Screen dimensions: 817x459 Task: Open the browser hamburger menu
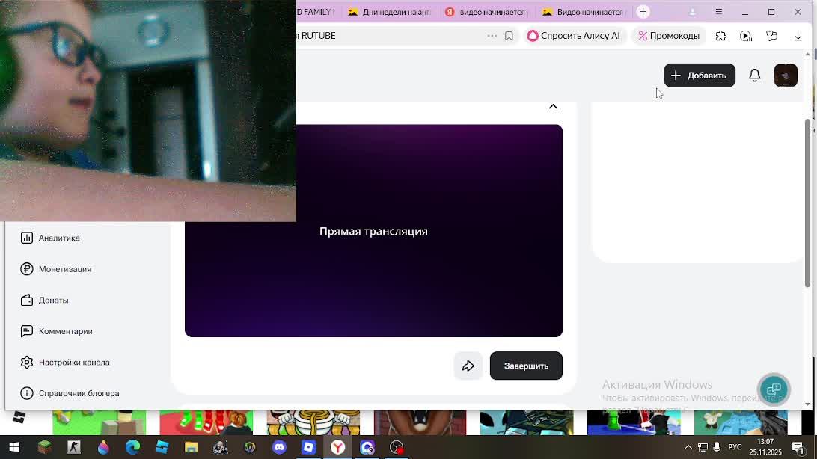[x=718, y=12]
